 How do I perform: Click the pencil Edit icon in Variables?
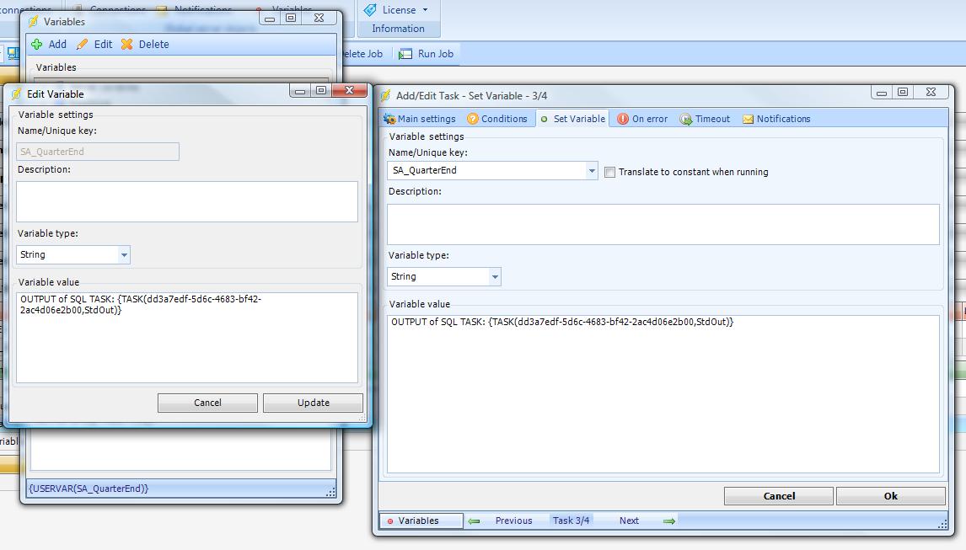click(83, 45)
